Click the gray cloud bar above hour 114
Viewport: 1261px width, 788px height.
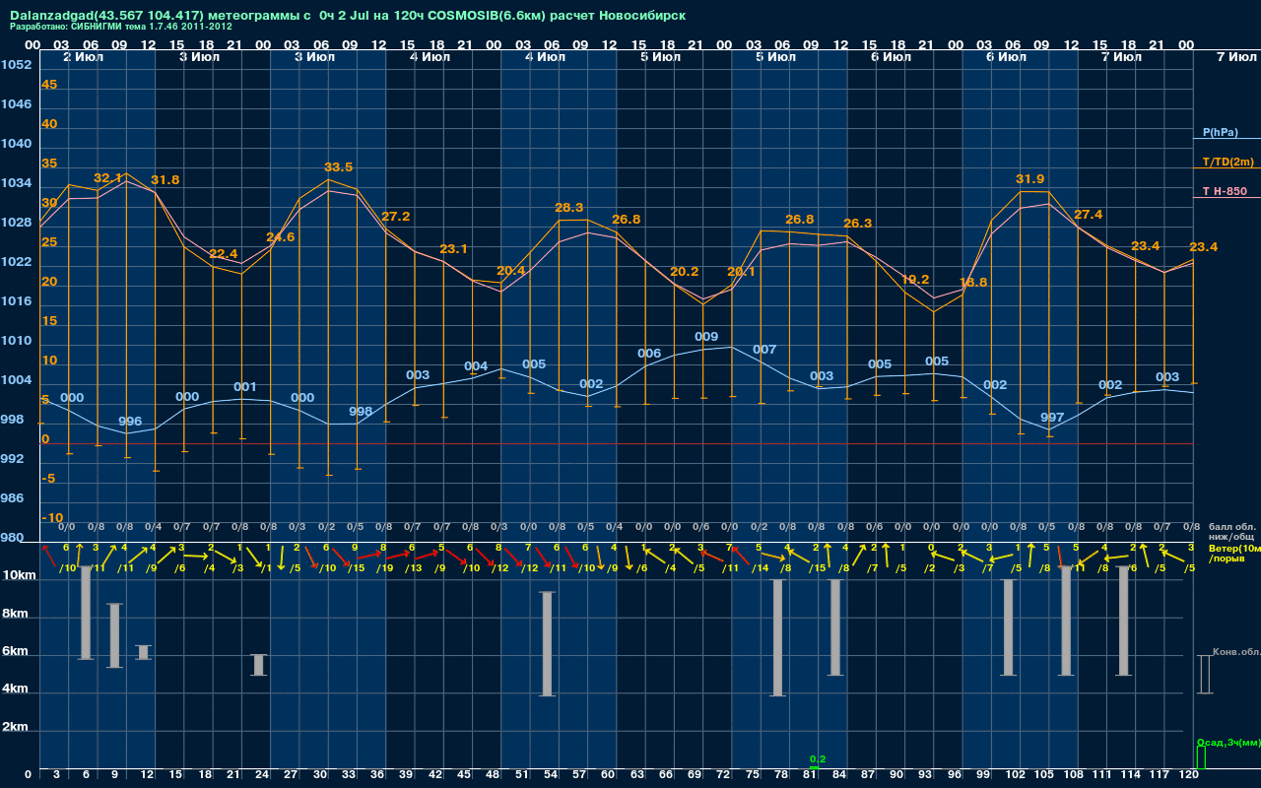pos(1123,622)
